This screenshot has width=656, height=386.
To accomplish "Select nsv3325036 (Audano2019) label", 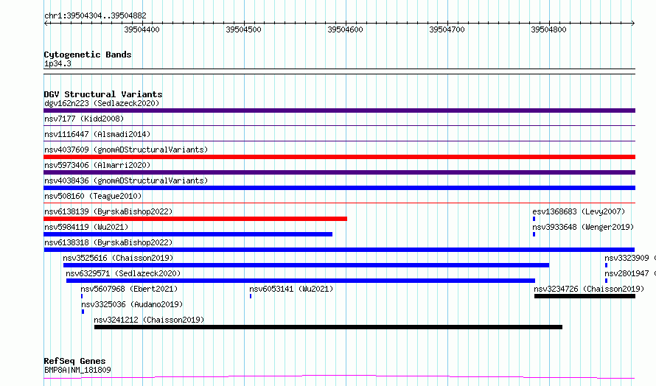I will 132,304.
